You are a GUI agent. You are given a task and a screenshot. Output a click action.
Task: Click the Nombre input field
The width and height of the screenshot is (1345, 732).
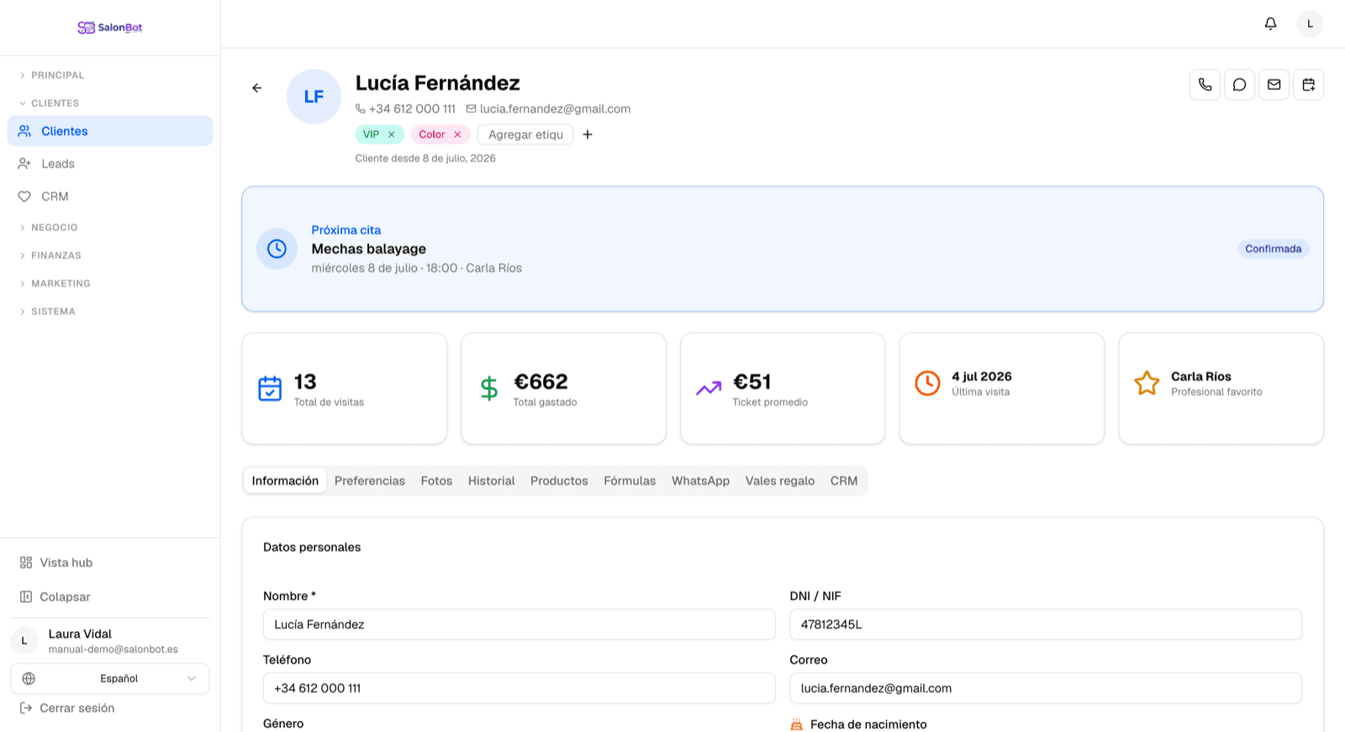pyautogui.click(x=519, y=624)
